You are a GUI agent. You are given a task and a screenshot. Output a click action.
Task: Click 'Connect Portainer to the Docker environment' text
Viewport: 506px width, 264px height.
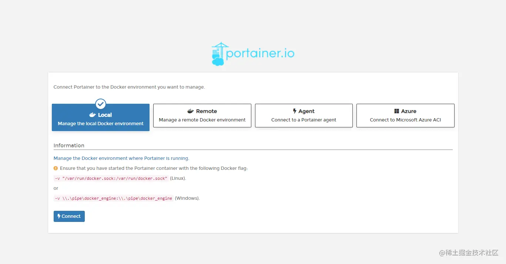pyautogui.click(x=129, y=87)
